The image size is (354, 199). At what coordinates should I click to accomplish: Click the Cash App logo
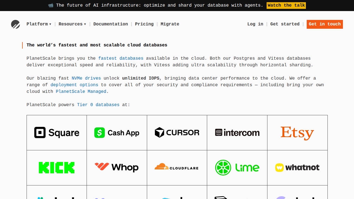coord(117,133)
